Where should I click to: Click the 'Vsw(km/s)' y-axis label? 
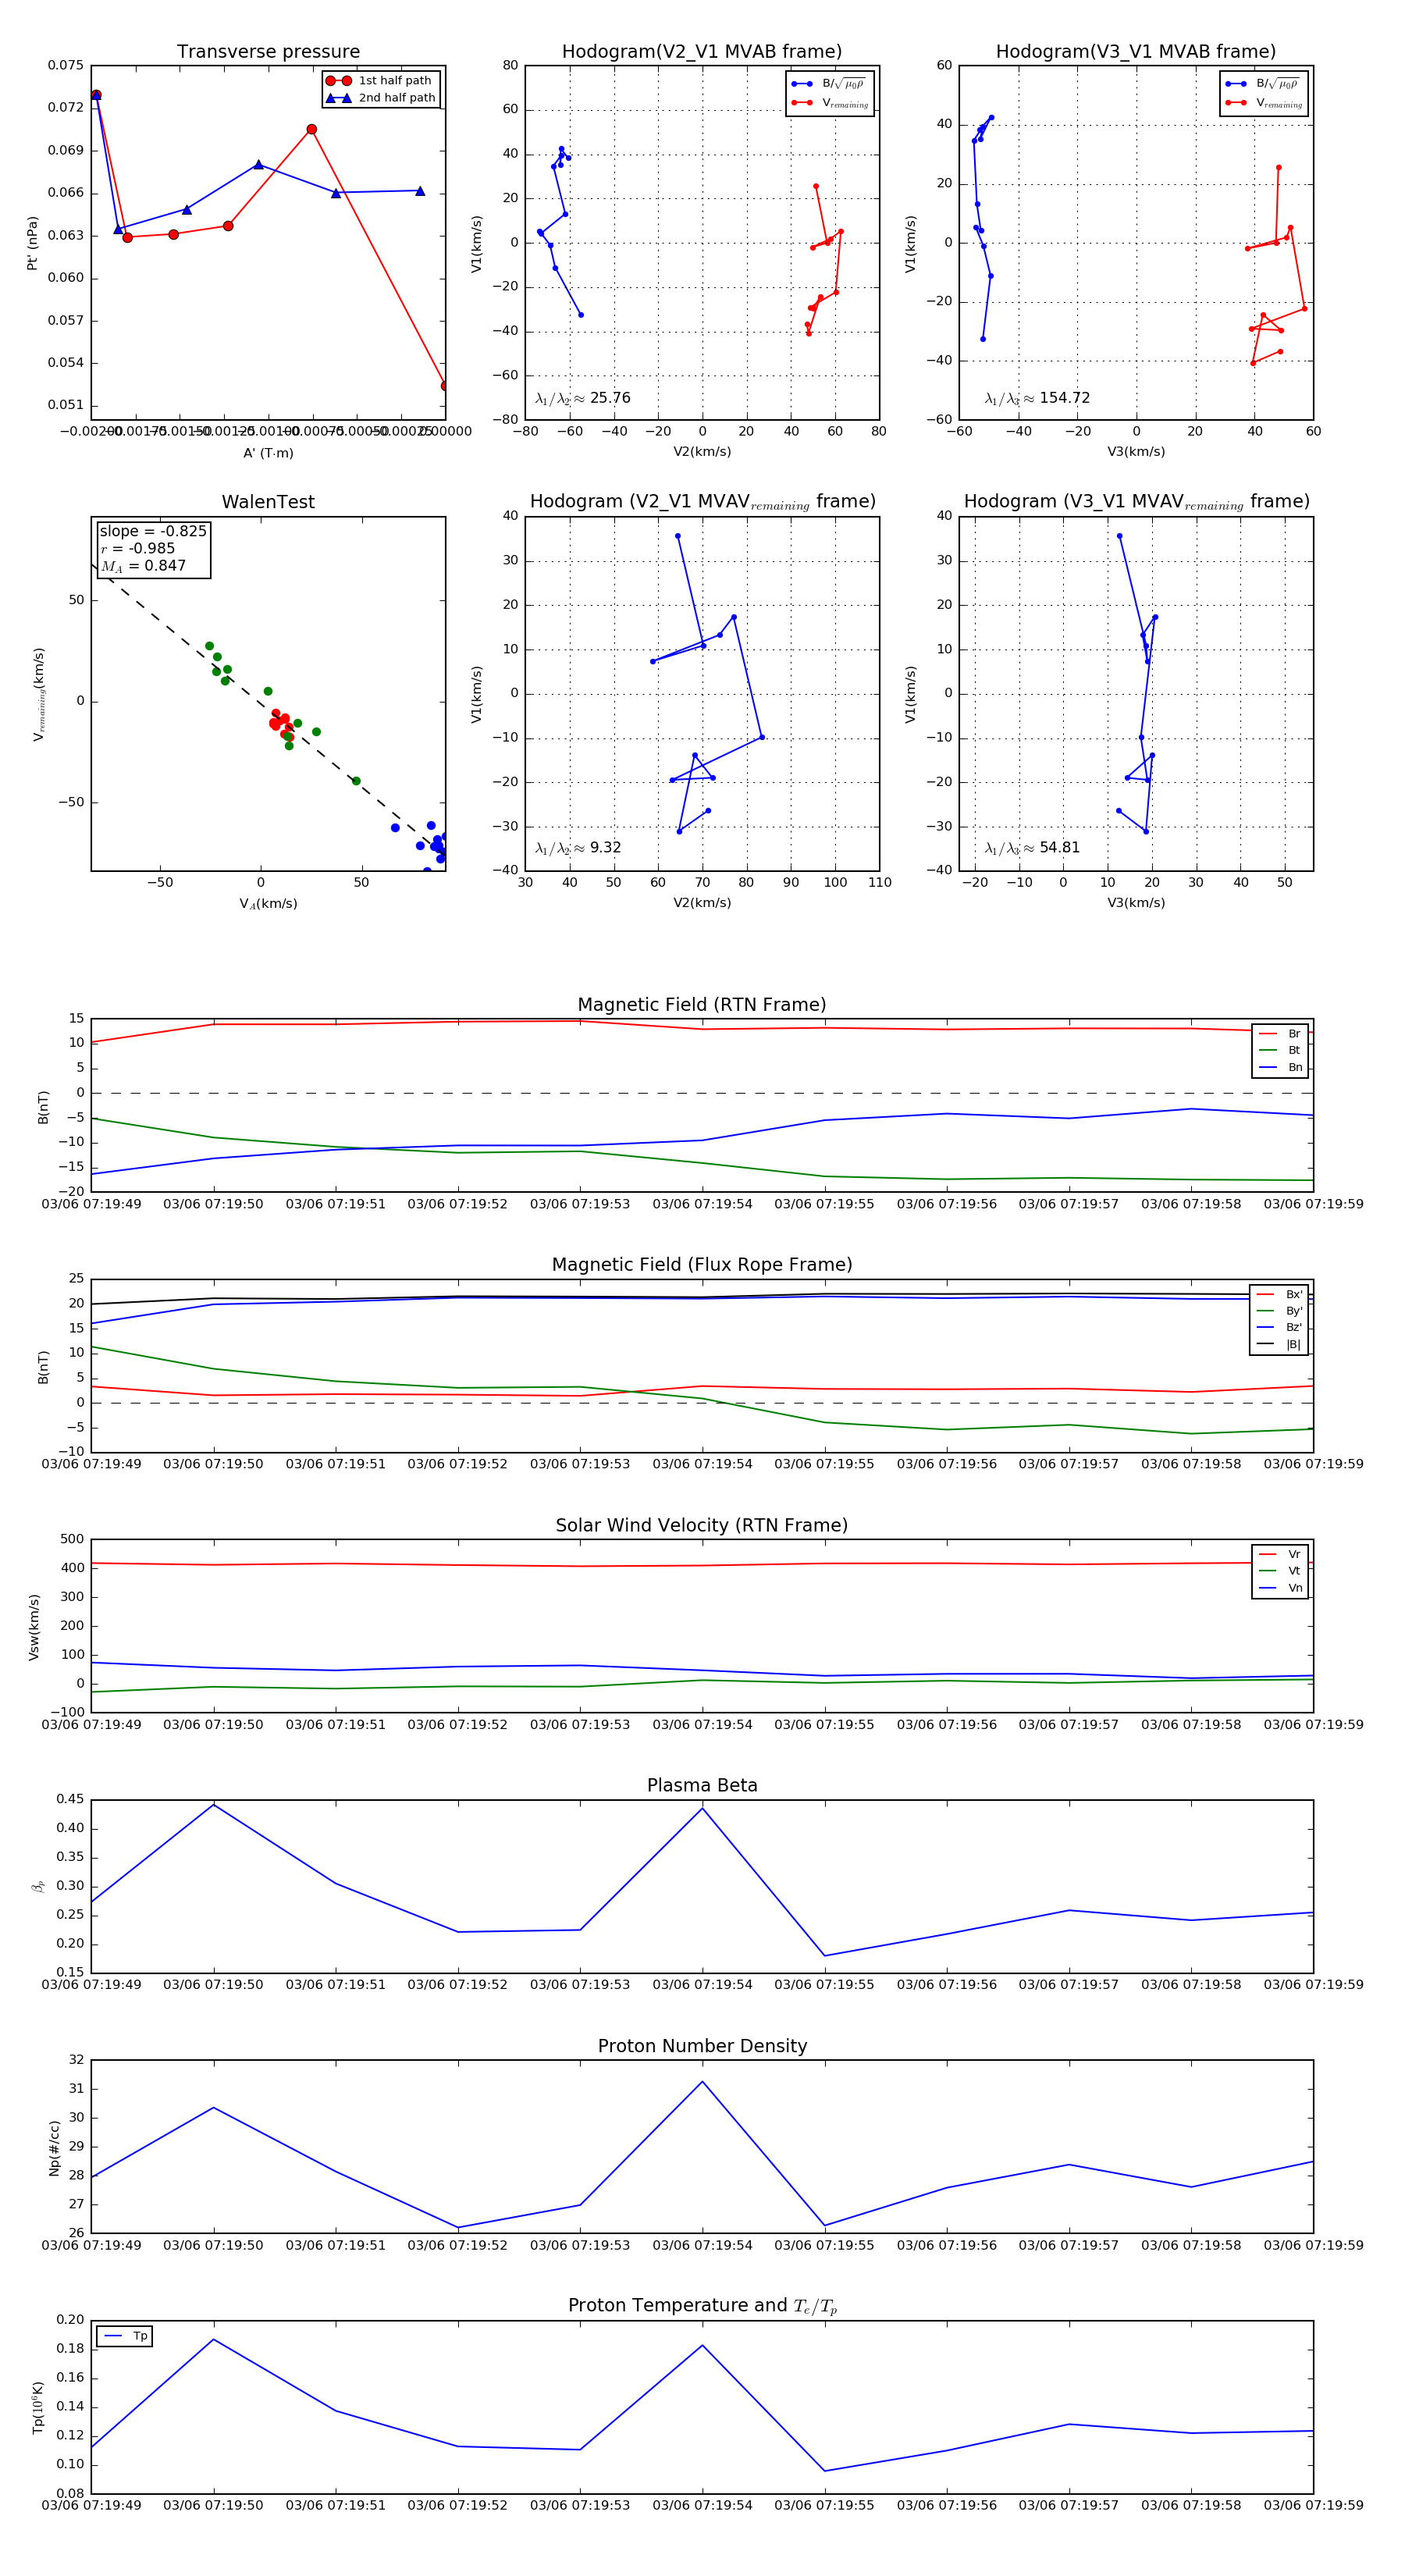point(34,1627)
